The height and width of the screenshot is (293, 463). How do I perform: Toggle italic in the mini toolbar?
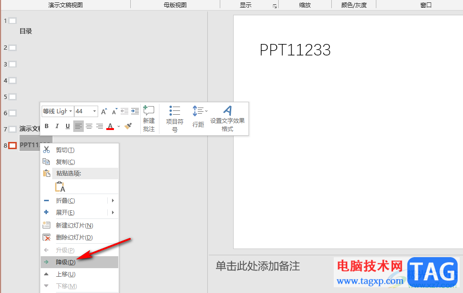(x=57, y=126)
